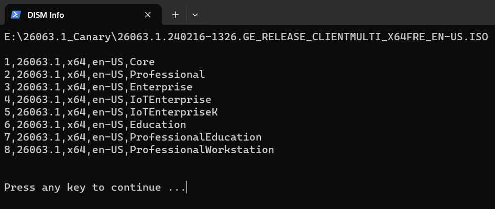Screen dimensions: 495x209
Task: Close the DISM Info tab
Action: point(148,15)
